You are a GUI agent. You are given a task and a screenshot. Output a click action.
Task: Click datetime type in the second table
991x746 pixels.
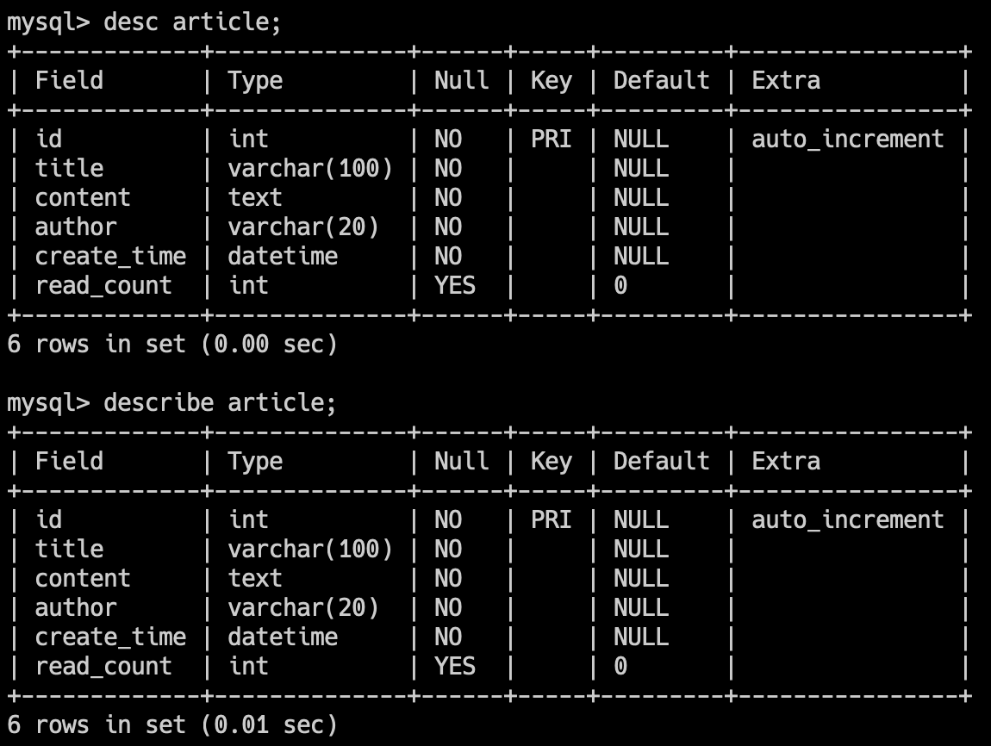click(x=283, y=637)
